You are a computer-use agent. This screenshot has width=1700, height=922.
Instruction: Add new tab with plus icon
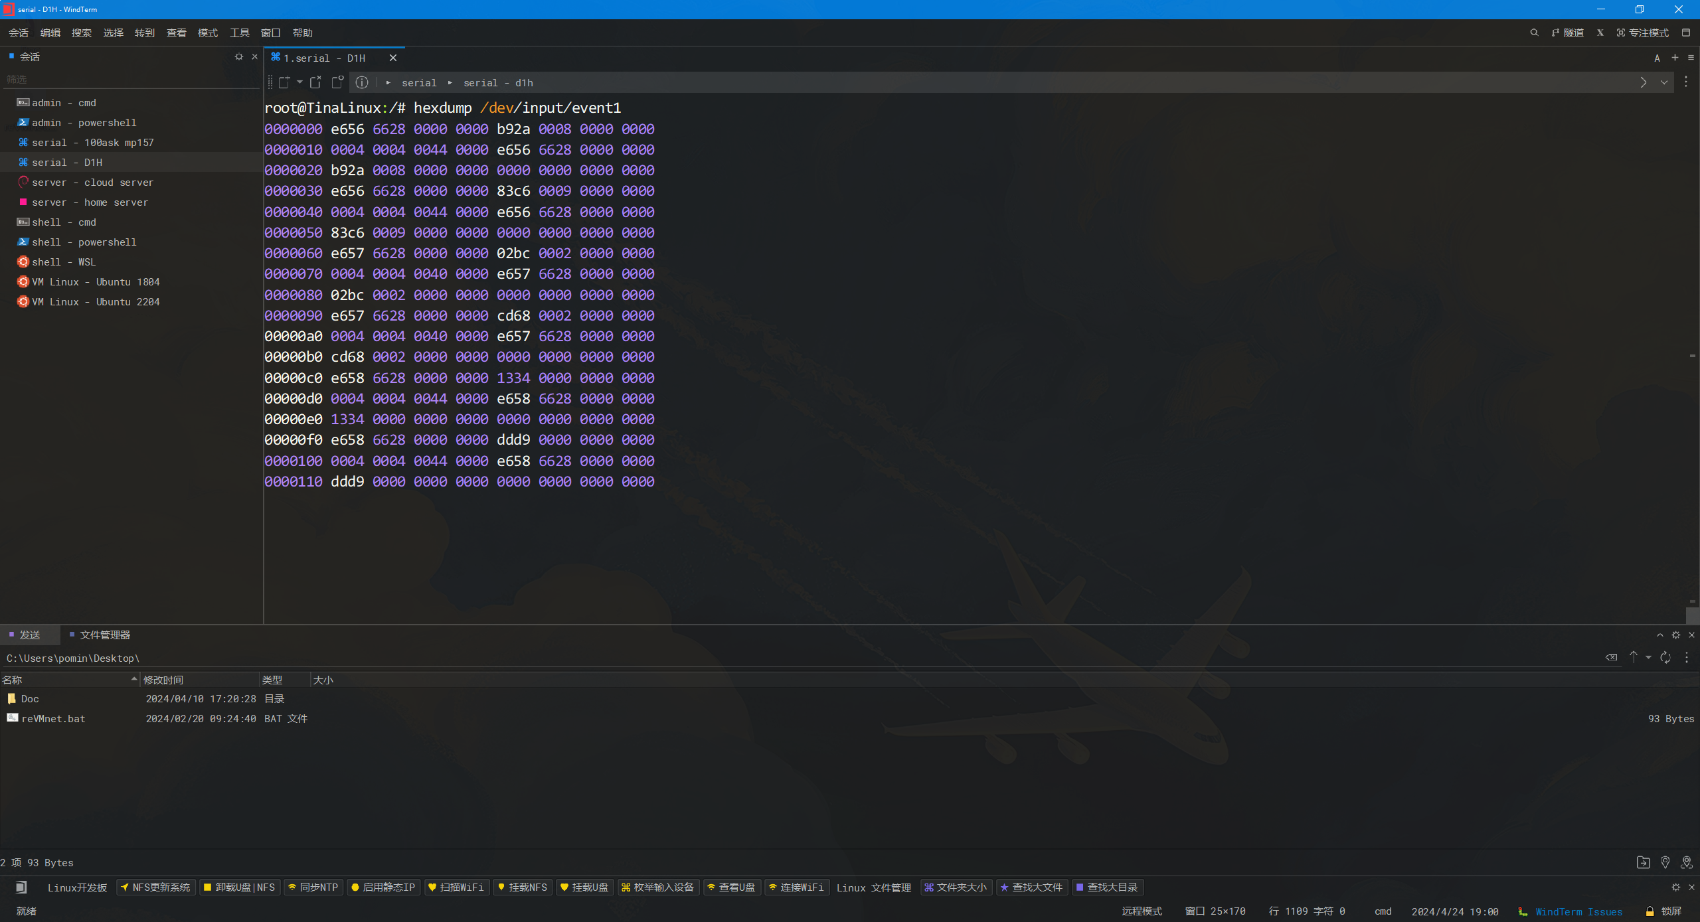1675,58
